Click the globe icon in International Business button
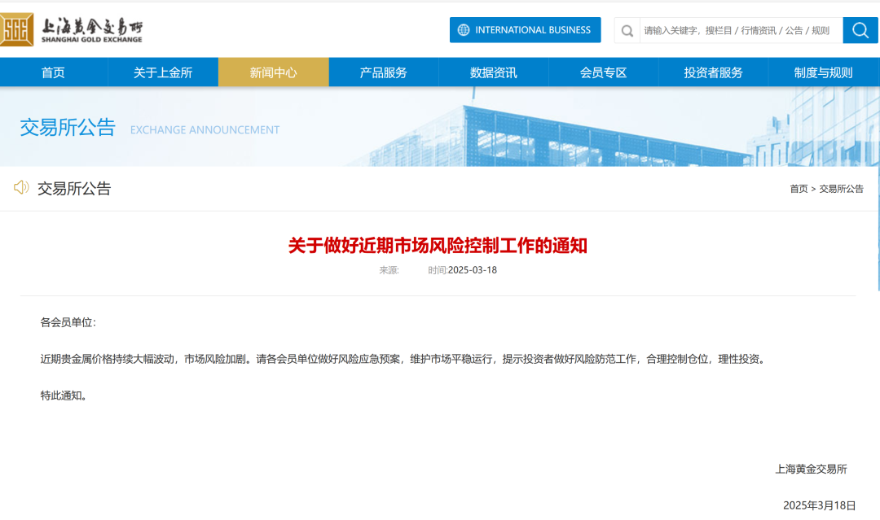This screenshot has height=520, width=880. (x=464, y=30)
